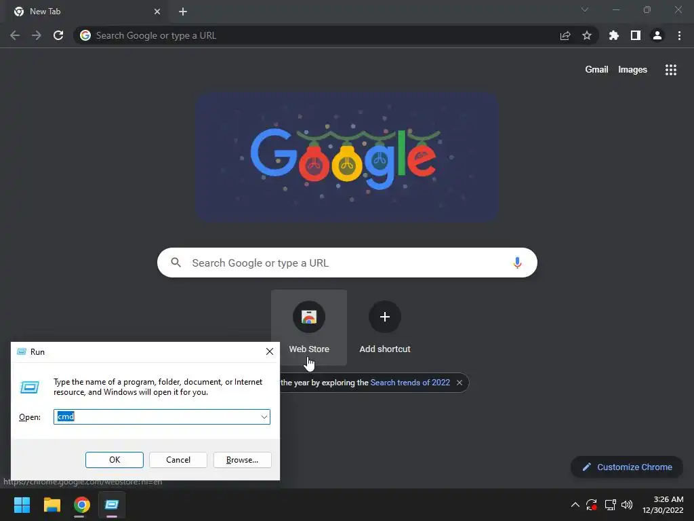Click the magnifier icon in the search box
The image size is (694, 521).
(176, 263)
